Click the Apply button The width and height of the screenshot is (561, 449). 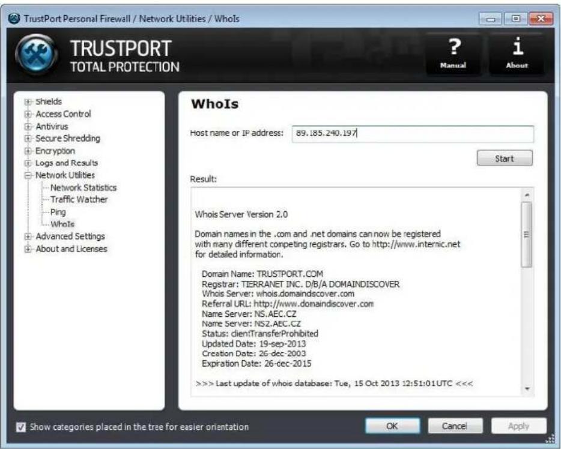519,426
